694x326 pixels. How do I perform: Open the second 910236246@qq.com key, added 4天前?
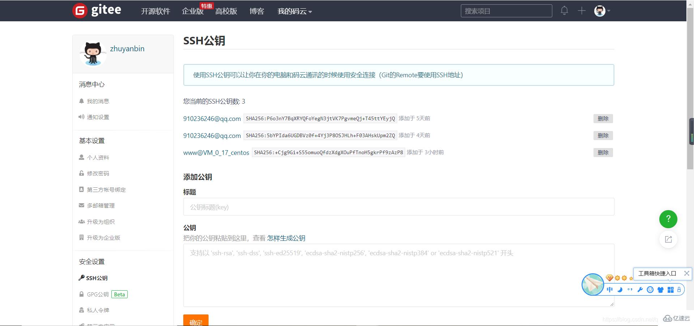click(x=212, y=135)
